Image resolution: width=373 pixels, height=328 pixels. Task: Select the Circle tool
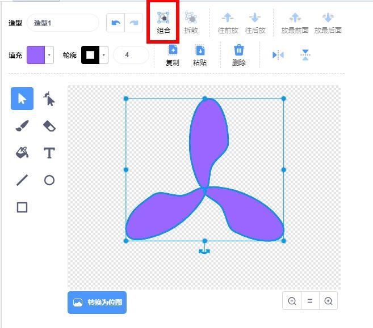click(49, 180)
